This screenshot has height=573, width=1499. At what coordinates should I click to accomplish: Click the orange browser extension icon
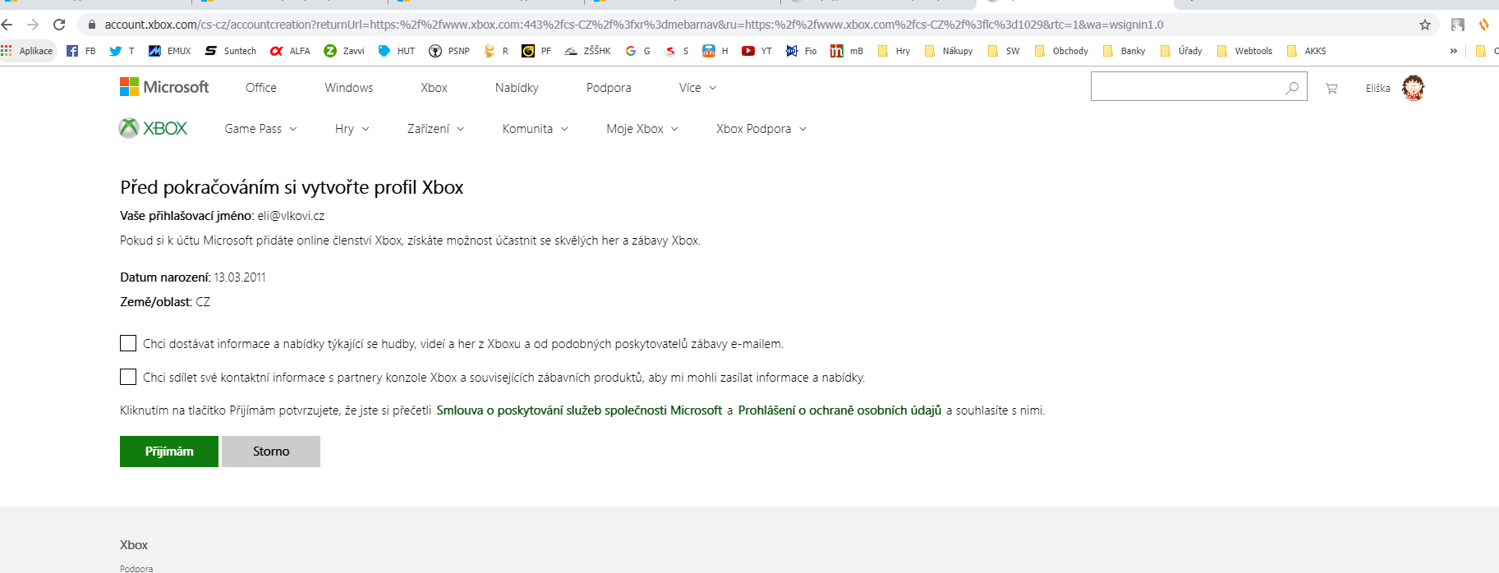click(x=1484, y=25)
